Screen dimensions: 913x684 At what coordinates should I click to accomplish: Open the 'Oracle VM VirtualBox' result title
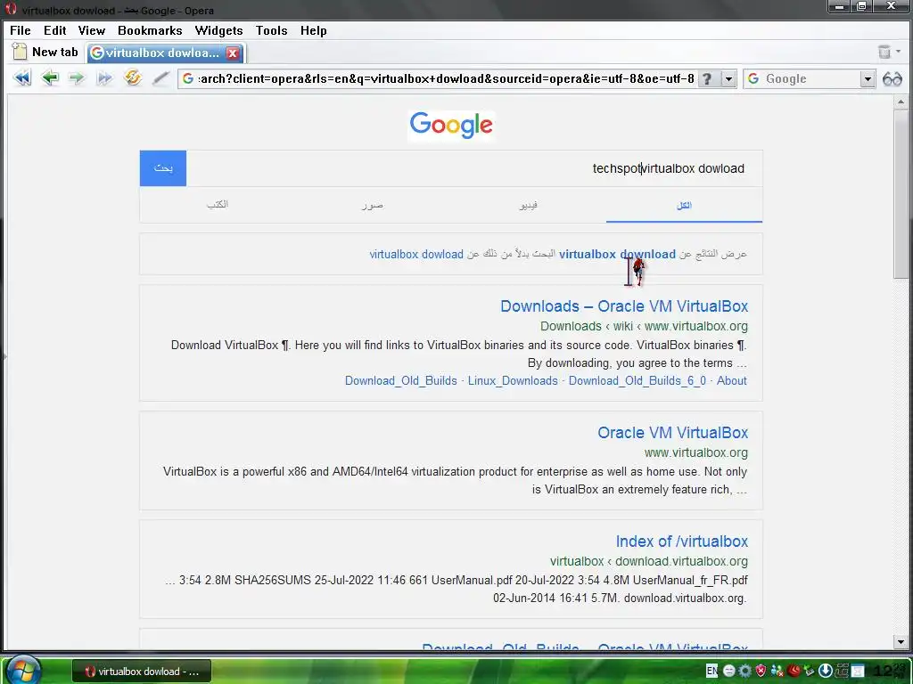[x=672, y=432]
